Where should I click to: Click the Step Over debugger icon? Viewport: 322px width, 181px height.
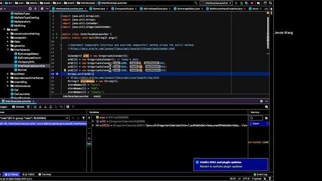(x=35, y=107)
